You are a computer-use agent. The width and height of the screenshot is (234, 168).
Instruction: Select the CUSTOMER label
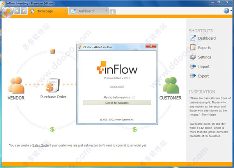(170, 98)
